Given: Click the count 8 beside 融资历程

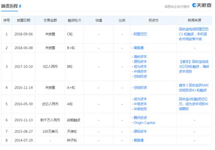Looking at the screenshot, I should (x=20, y=6).
